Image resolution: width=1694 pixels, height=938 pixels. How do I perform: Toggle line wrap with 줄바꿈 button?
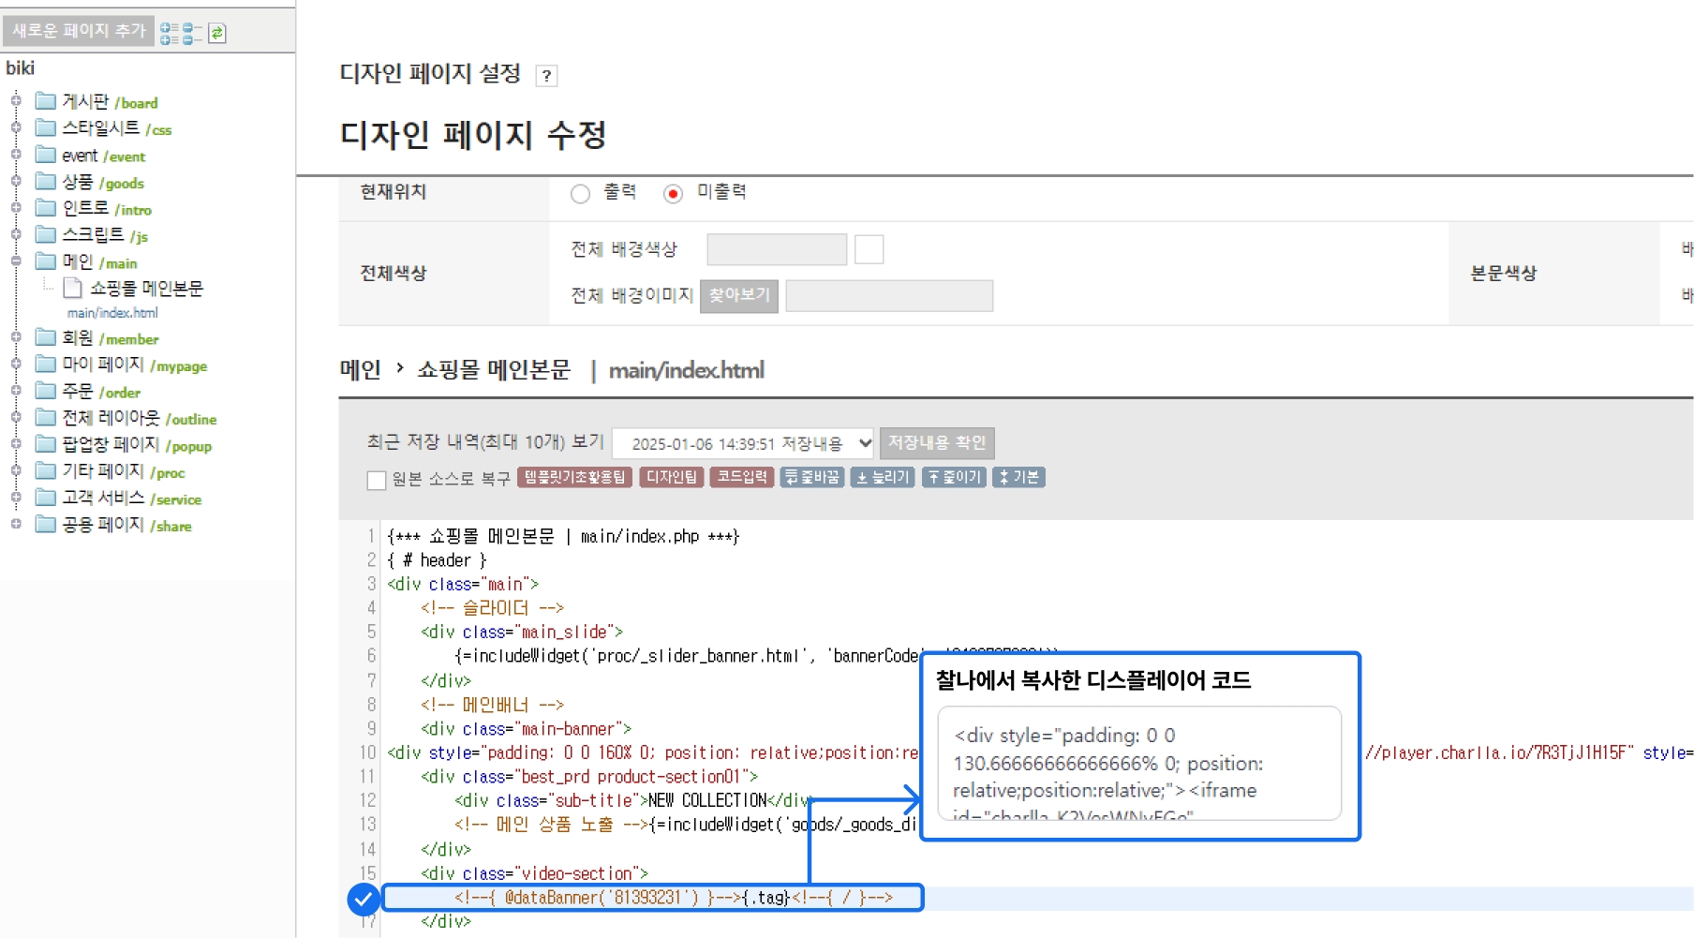pyautogui.click(x=812, y=477)
